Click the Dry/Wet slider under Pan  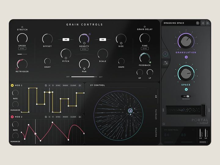pyautogui.click(x=84, y=77)
